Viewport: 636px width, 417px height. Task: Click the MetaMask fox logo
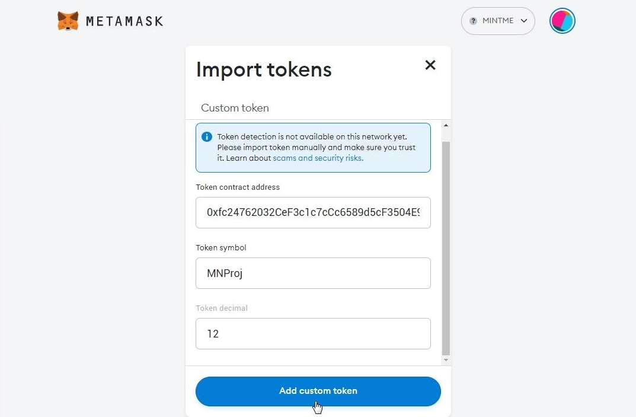coord(67,20)
